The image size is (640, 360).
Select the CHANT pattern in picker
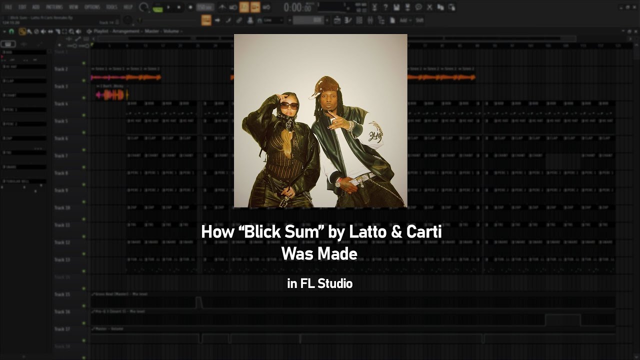(x=24, y=95)
